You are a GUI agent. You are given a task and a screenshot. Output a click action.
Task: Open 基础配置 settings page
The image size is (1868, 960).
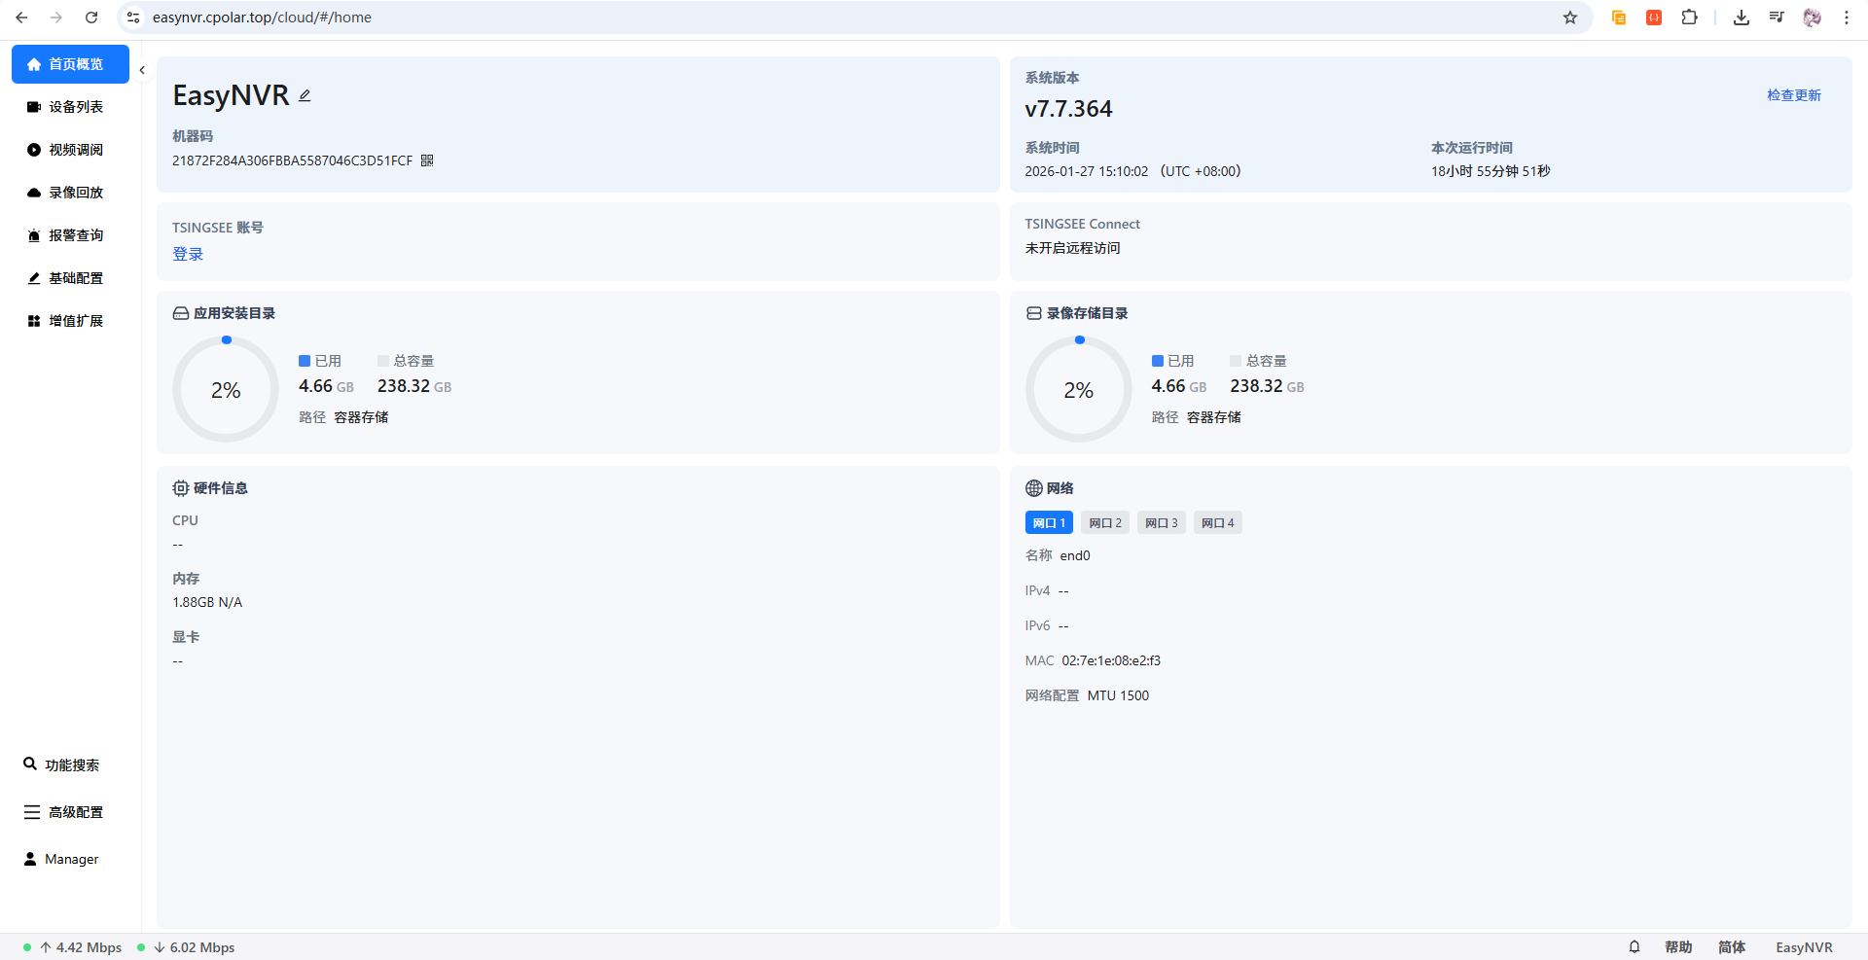point(70,278)
